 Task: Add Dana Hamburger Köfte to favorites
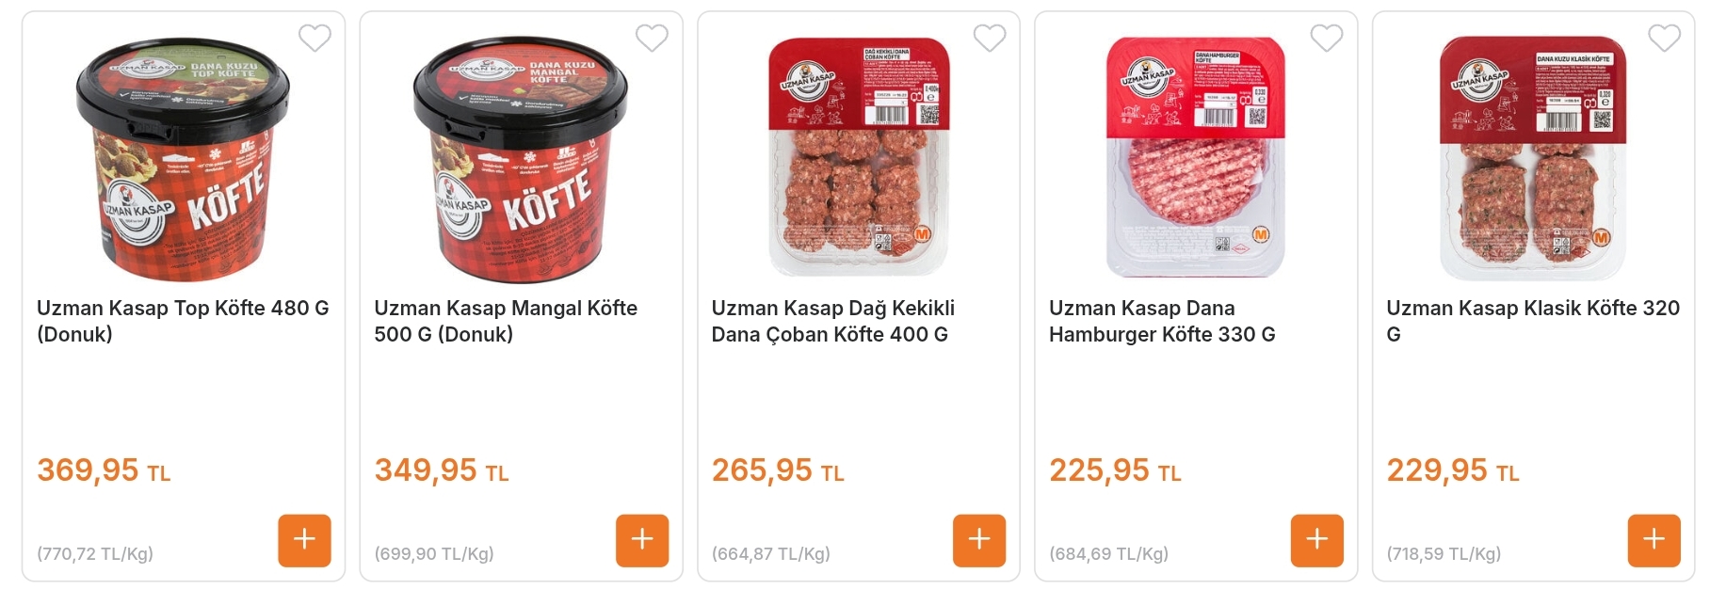[1327, 39]
